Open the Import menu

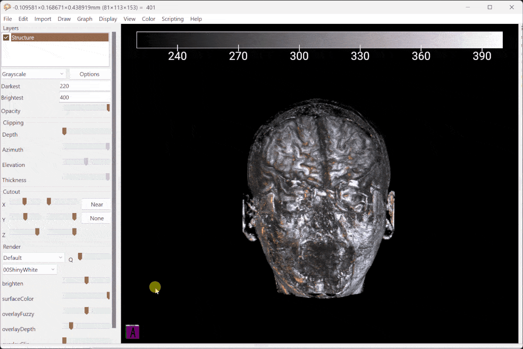43,19
